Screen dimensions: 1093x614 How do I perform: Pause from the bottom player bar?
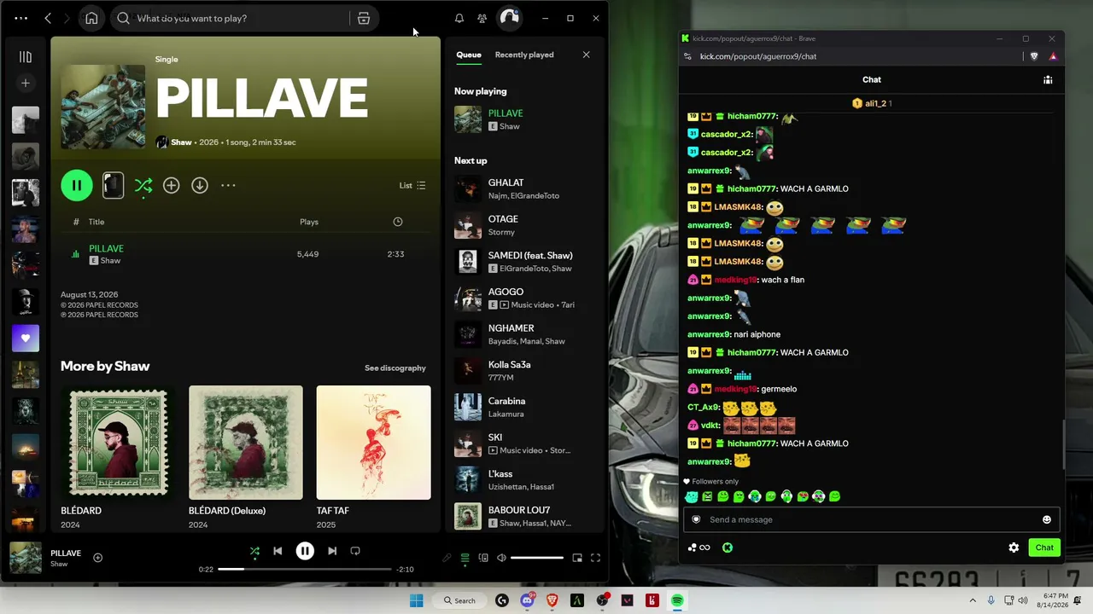tap(305, 551)
